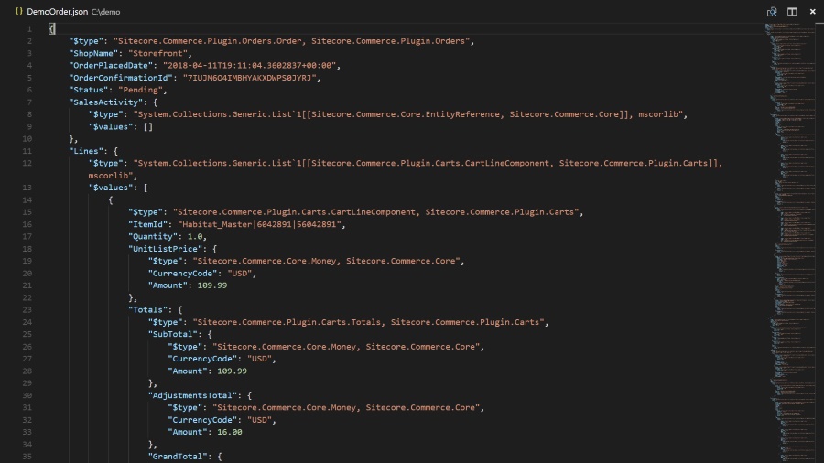Click the "ItemId" key

pyautogui.click(x=148, y=224)
